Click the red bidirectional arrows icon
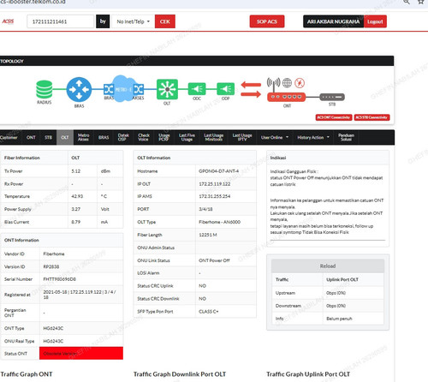The image size is (428, 382). 251,89
